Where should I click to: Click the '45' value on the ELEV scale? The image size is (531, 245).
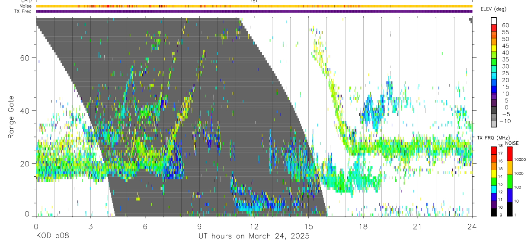[x=505, y=46]
